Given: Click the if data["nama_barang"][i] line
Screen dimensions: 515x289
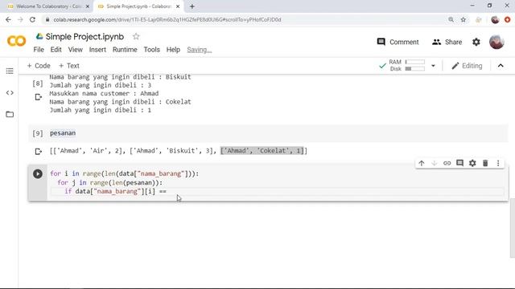Looking at the screenshot, I should coord(115,191).
